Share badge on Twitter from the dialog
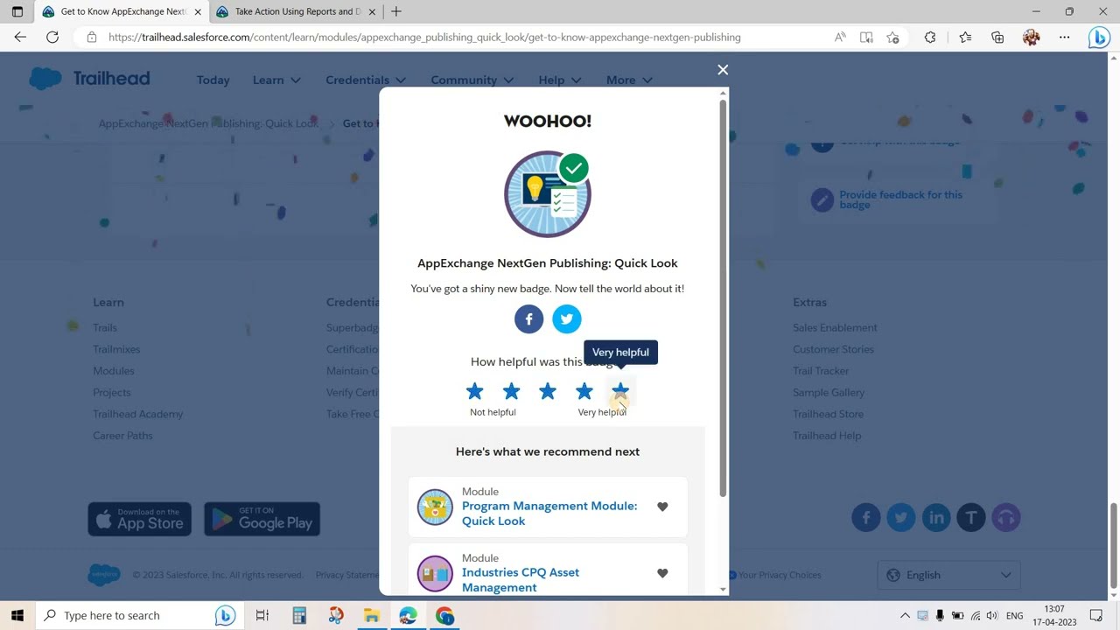Viewport: 1120px width, 630px height. pos(567,319)
